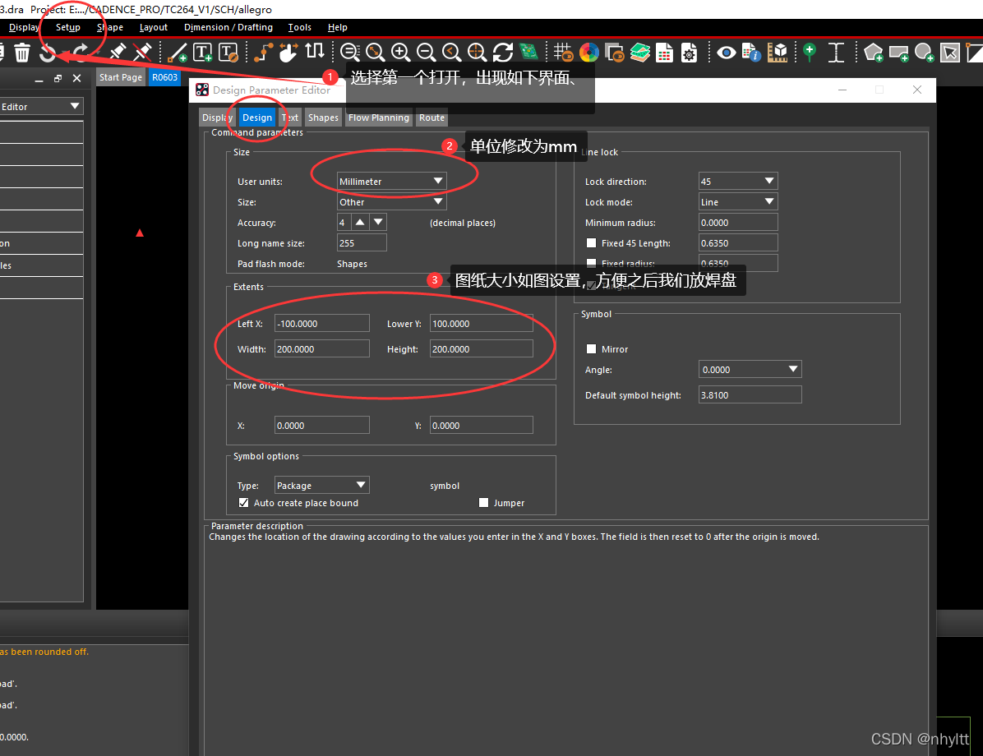This screenshot has height=756, width=983.
Task: Click the eye Visibility toolbar icon
Action: point(726,53)
